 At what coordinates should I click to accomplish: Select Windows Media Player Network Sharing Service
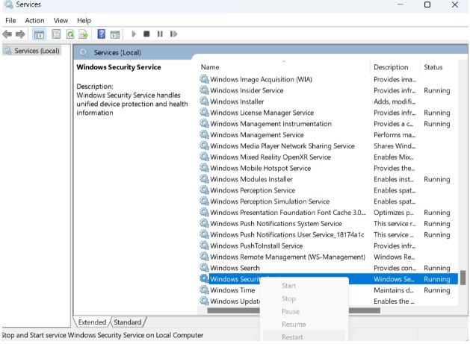pyautogui.click(x=328, y=146)
